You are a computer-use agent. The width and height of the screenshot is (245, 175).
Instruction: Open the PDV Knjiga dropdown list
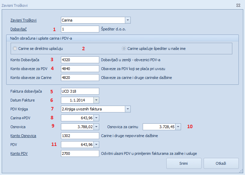(x=128, y=109)
